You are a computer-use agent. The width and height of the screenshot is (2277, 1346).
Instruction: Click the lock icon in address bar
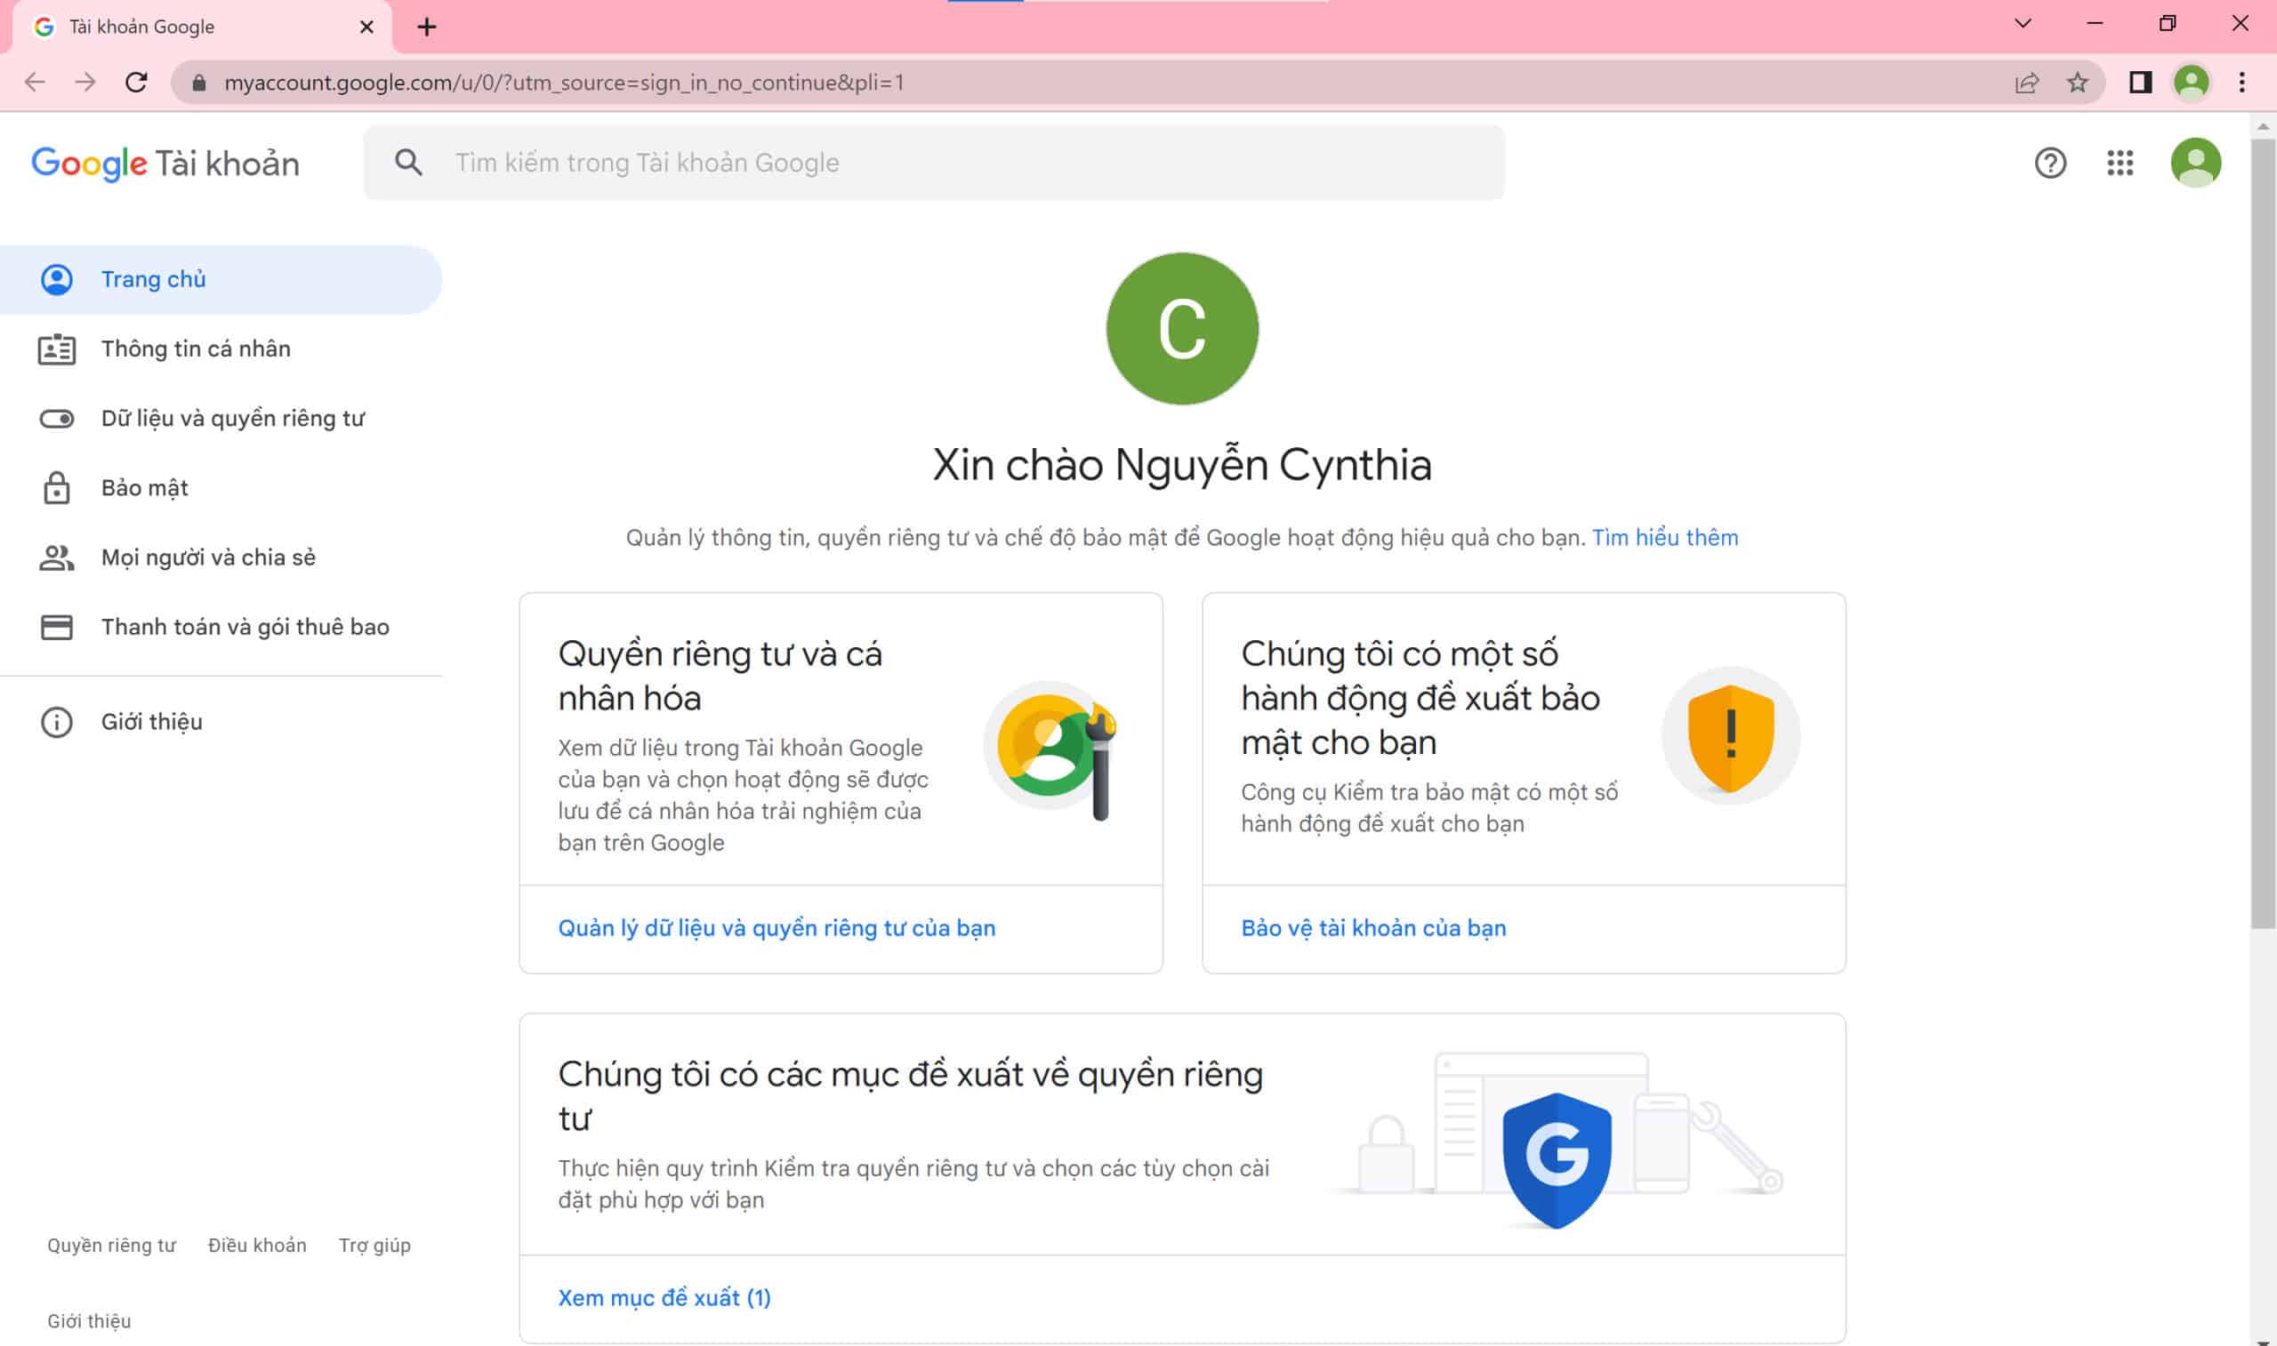[199, 83]
